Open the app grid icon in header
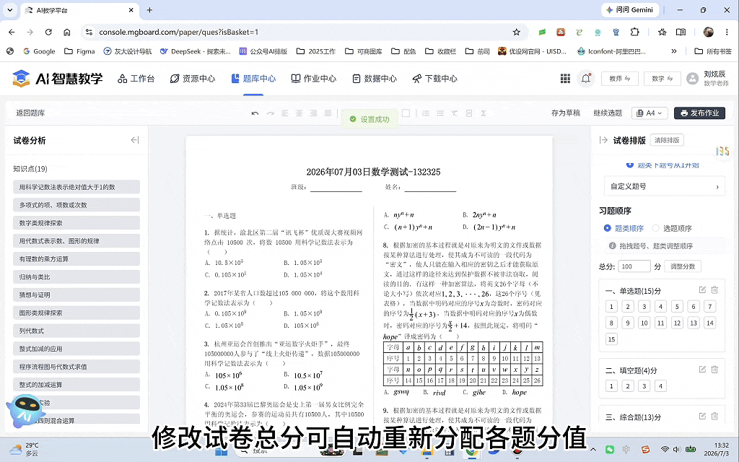739x462 pixels. pos(565,78)
